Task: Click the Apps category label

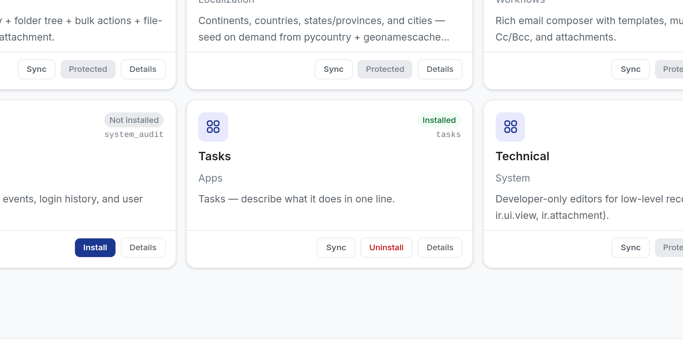Action: (x=210, y=178)
